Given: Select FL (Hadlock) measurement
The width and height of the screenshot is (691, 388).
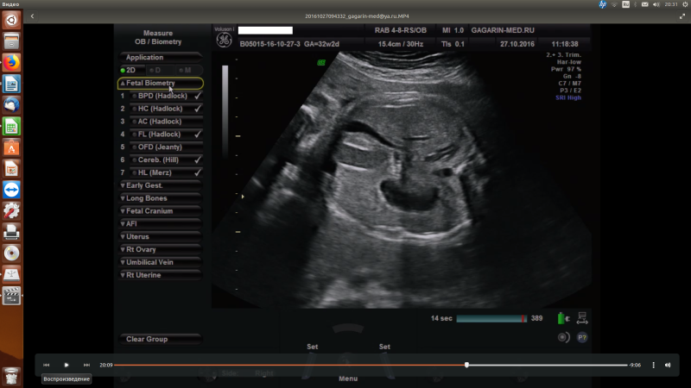Looking at the screenshot, I should 166,134.
